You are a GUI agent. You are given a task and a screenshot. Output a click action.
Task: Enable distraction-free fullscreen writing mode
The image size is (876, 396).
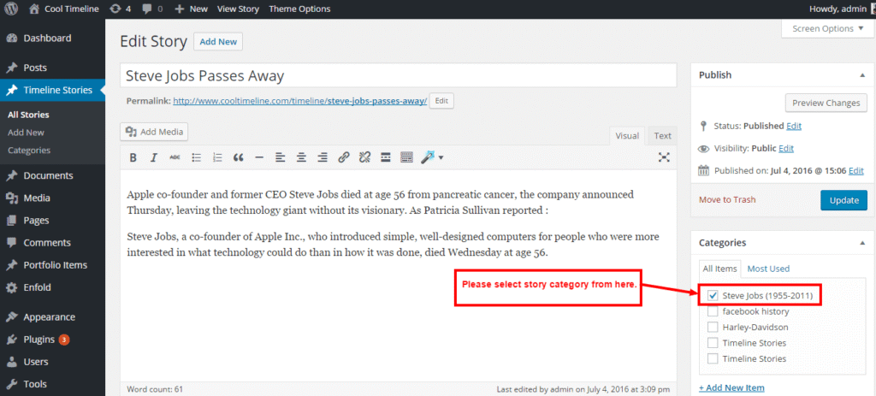[664, 157]
